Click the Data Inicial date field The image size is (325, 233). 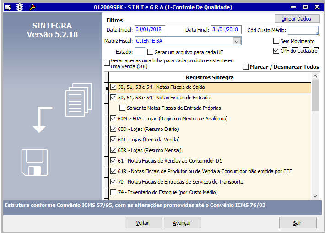coord(150,30)
